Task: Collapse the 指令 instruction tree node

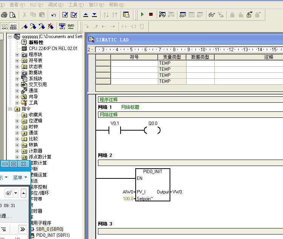Action: point(10,109)
